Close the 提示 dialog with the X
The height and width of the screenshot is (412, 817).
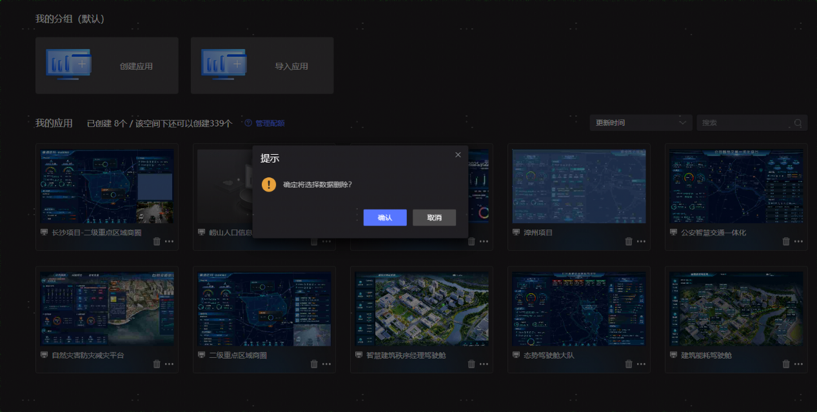(x=458, y=155)
